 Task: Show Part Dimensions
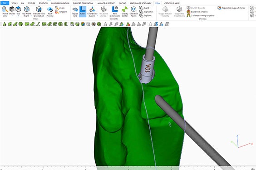coord(115,9)
